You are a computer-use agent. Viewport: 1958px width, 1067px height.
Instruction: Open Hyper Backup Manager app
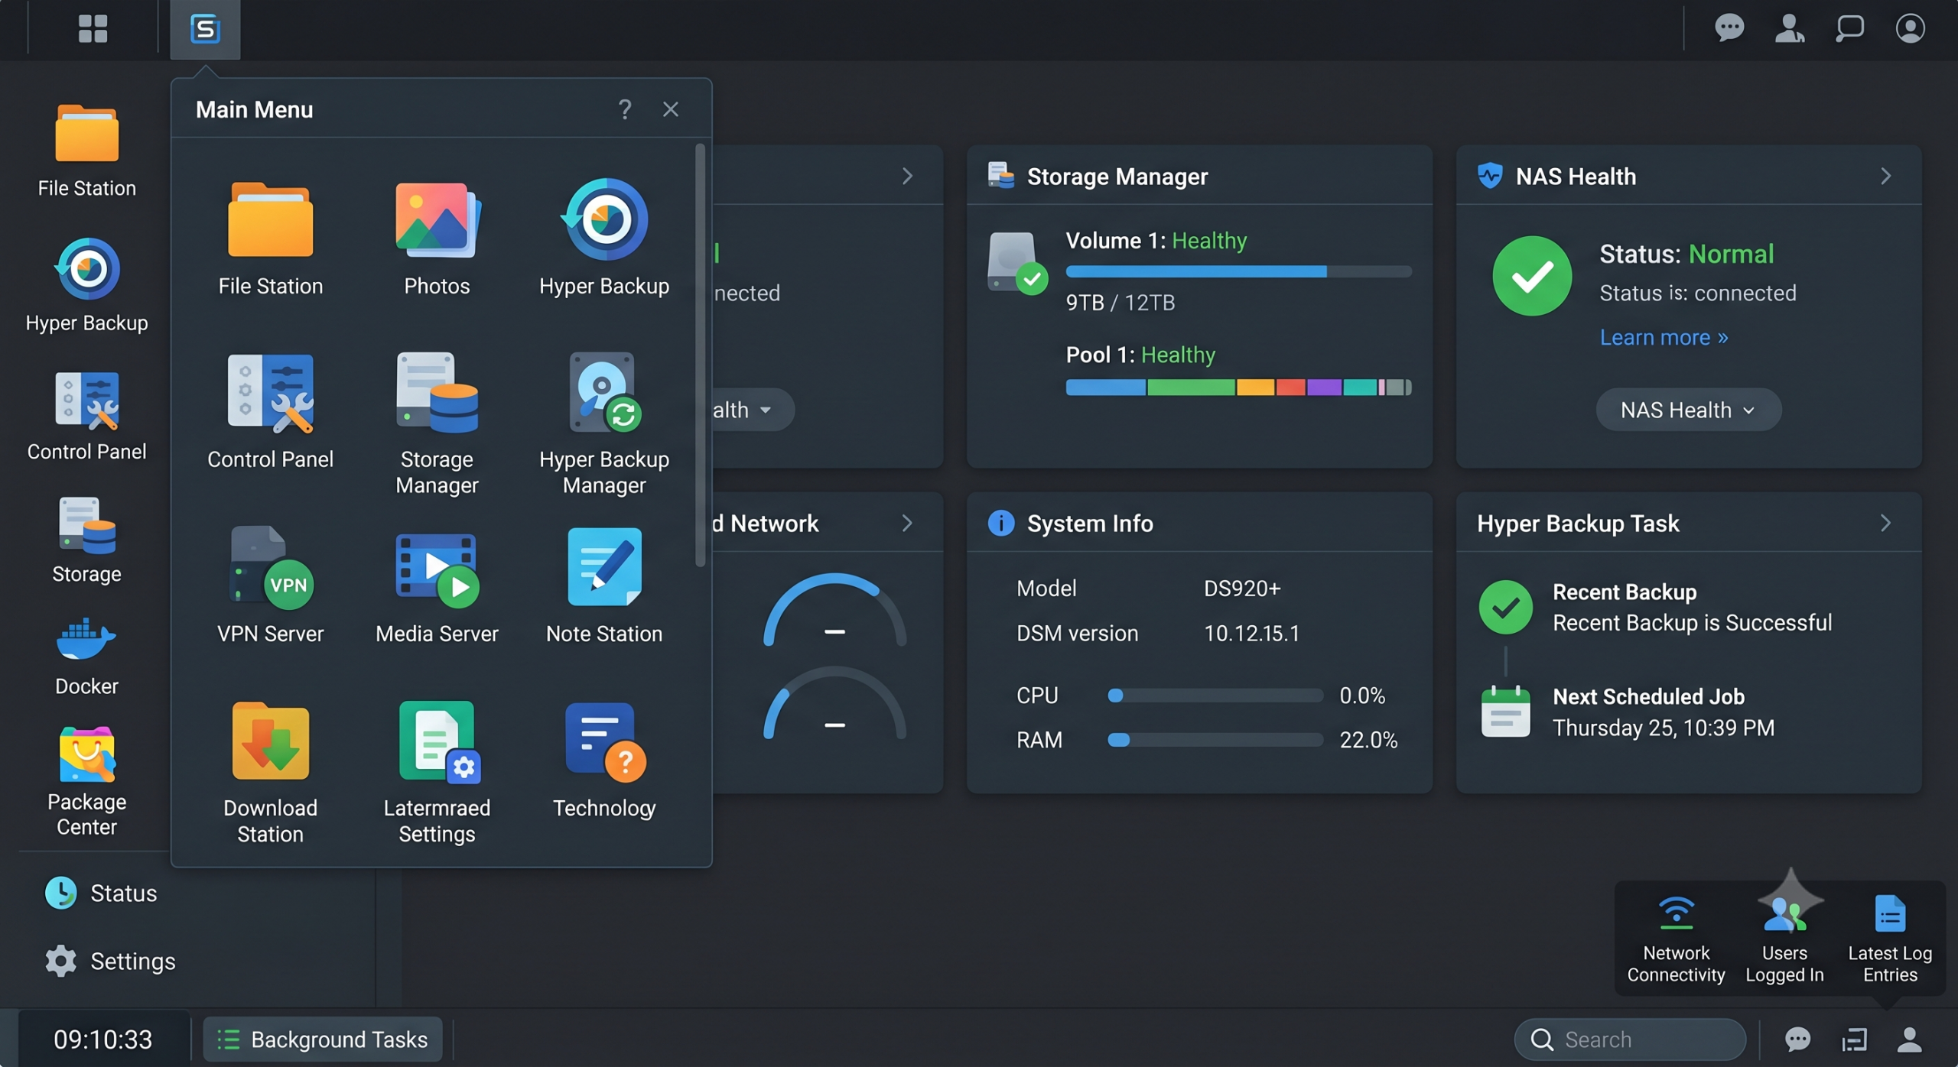point(604,424)
